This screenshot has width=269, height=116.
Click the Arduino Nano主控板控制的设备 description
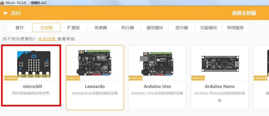[x=220, y=96]
